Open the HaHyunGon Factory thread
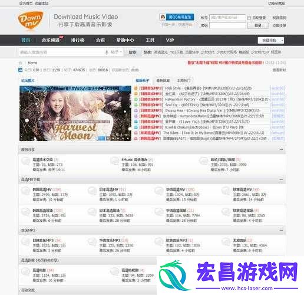The width and height of the screenshot is (304, 295). point(217,99)
